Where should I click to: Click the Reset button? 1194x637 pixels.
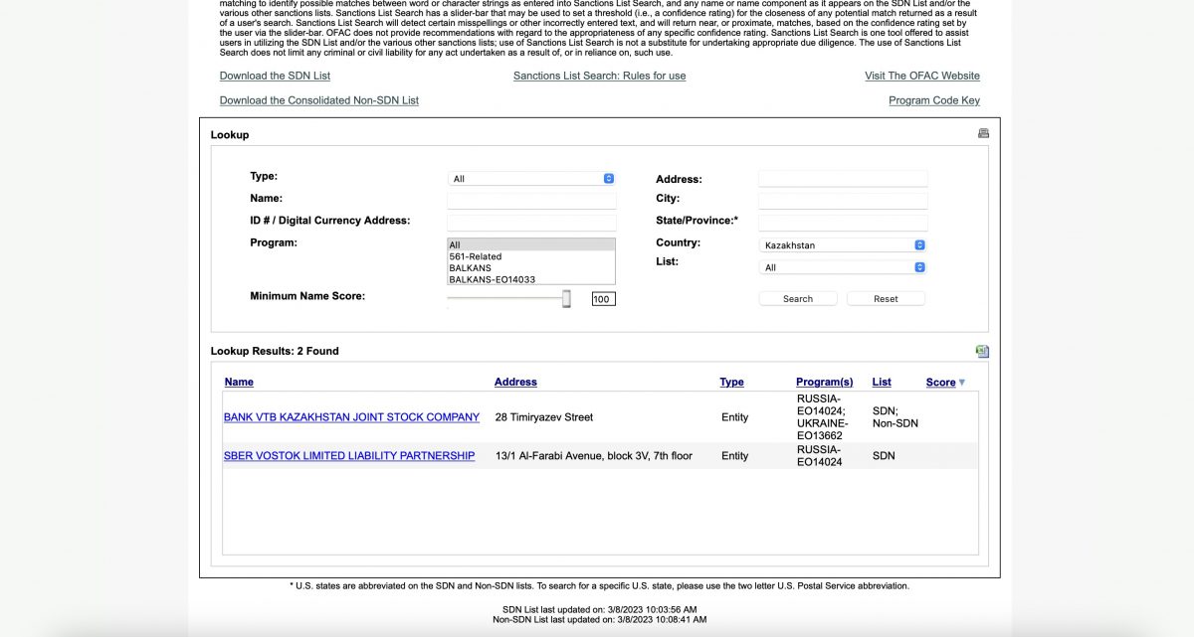point(886,298)
